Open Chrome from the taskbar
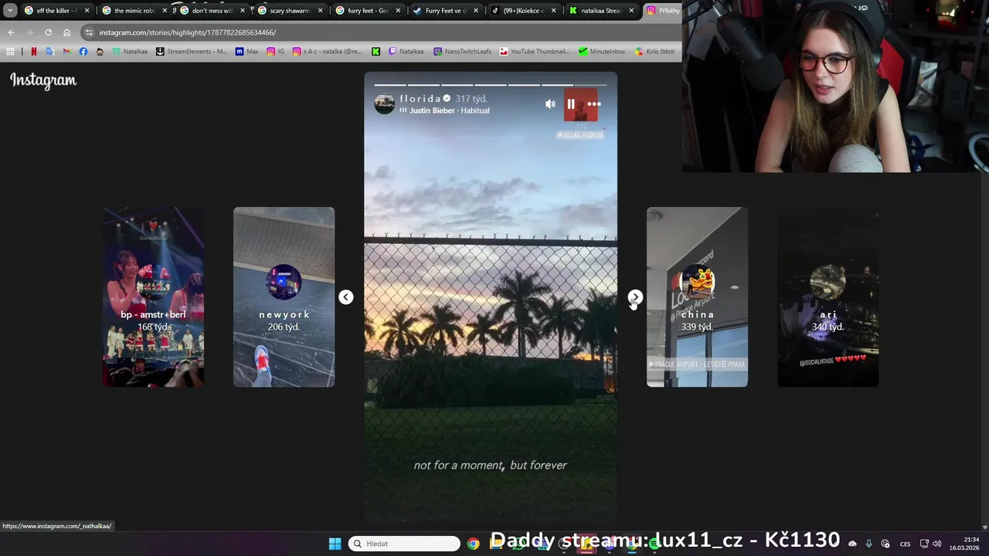989x556 pixels. click(473, 544)
